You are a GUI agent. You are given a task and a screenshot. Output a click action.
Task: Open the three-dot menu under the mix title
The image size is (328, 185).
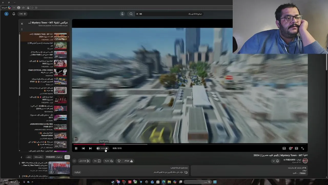tap(22, 30)
